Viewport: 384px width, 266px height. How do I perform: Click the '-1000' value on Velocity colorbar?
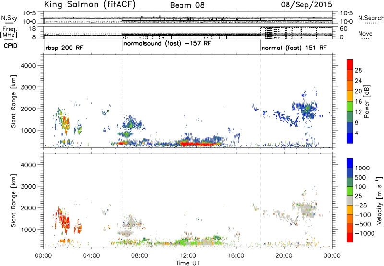click(x=365, y=233)
